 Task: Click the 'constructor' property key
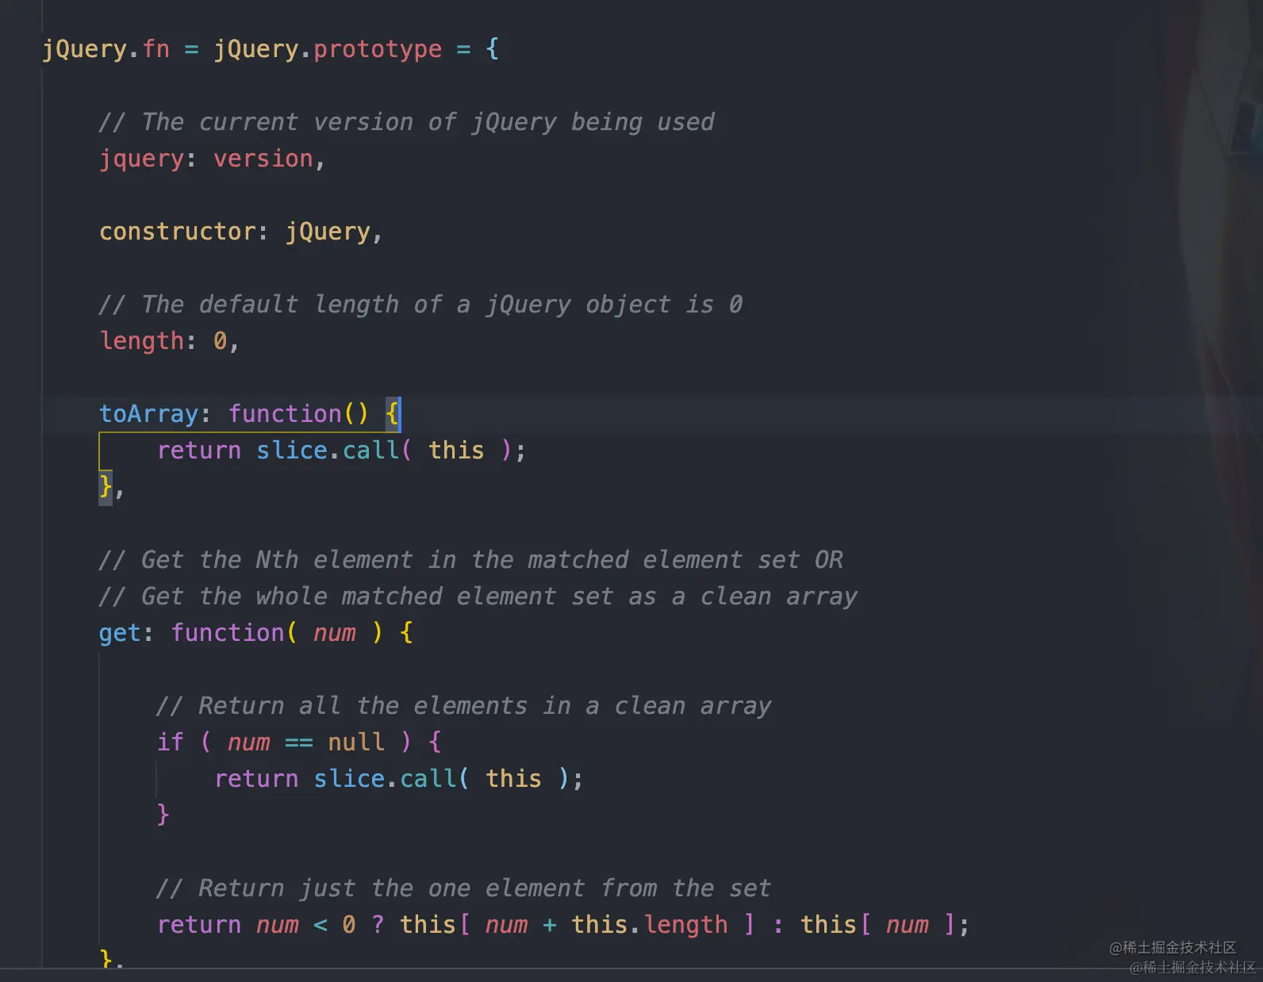click(x=178, y=232)
